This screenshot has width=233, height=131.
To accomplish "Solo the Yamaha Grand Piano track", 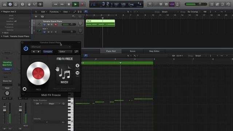I will (x=52, y=24).
